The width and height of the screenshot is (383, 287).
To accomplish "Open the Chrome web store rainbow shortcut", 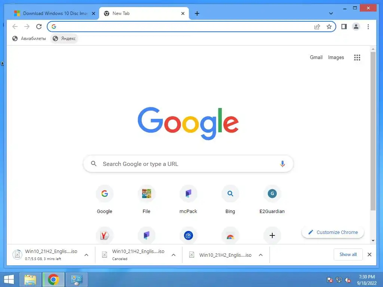I will pyautogui.click(x=230, y=235).
